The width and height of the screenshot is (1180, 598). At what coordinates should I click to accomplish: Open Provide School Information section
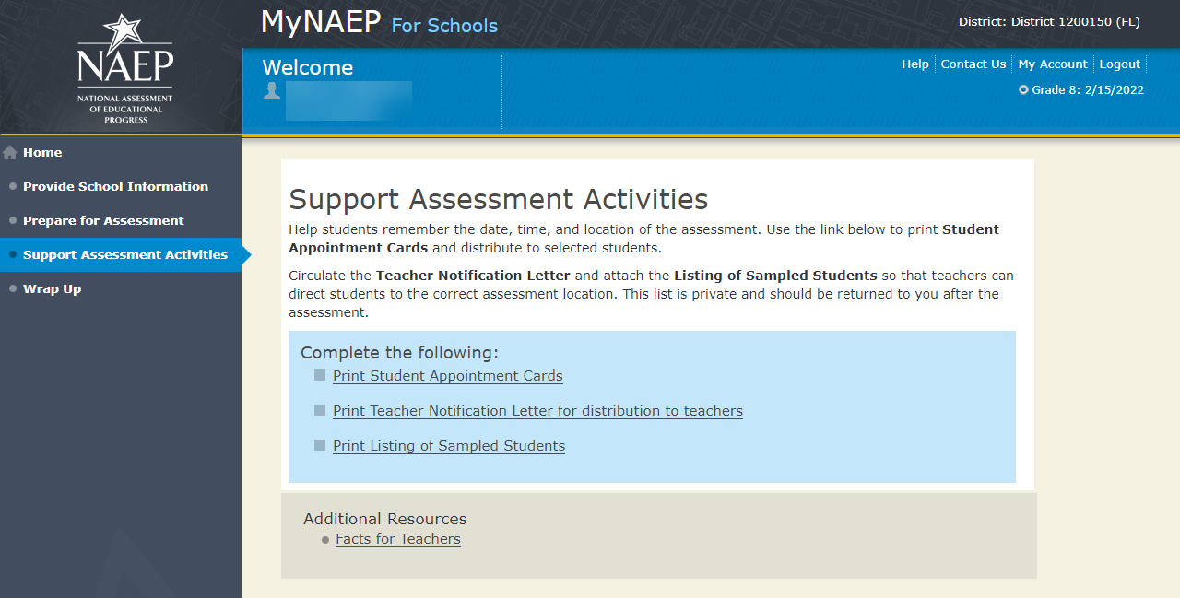click(x=115, y=186)
